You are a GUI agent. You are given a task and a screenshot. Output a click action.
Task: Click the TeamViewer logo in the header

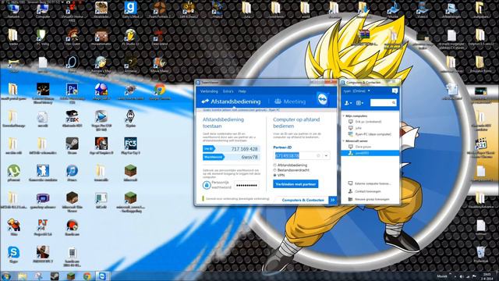coord(323,99)
